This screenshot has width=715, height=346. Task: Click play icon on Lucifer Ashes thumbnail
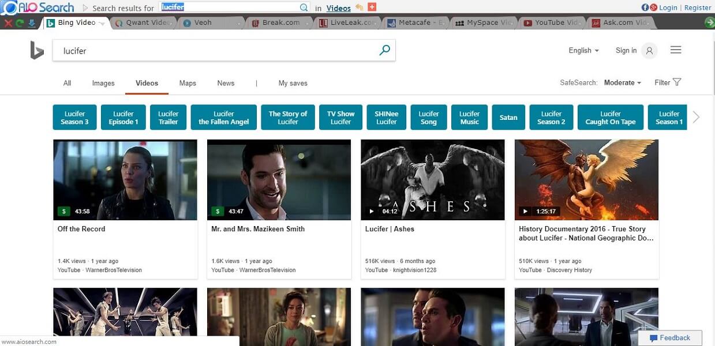371,212
